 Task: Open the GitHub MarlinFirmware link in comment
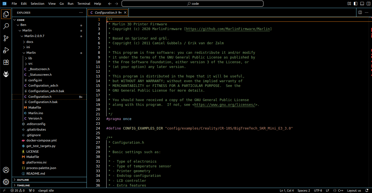228,29
